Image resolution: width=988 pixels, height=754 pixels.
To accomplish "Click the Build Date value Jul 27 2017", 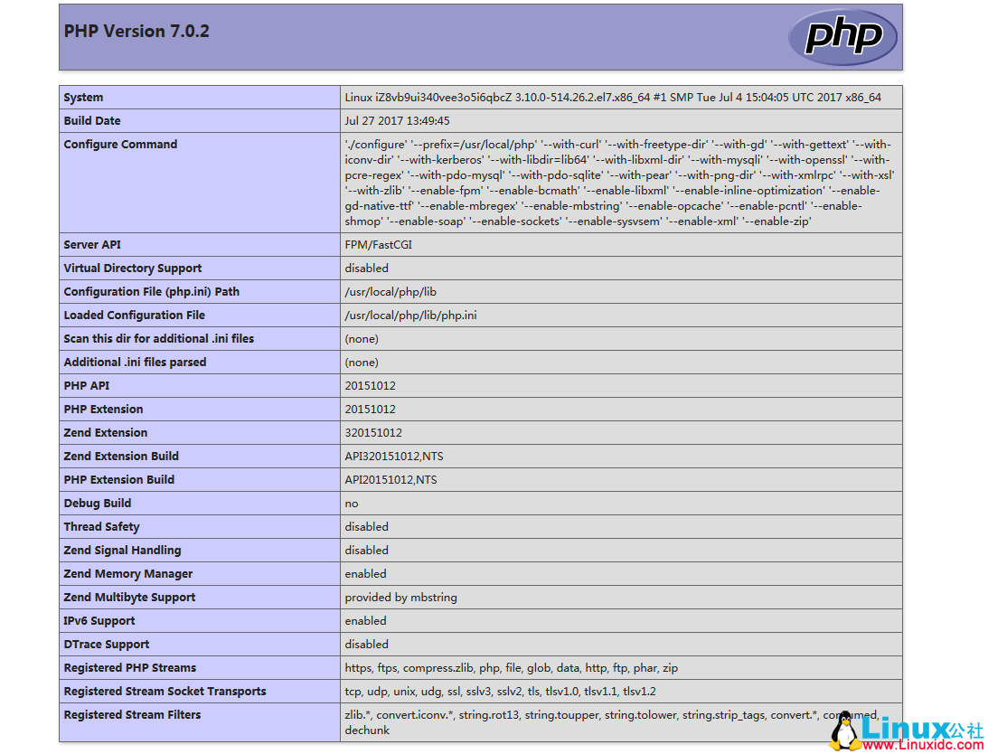I will [397, 121].
